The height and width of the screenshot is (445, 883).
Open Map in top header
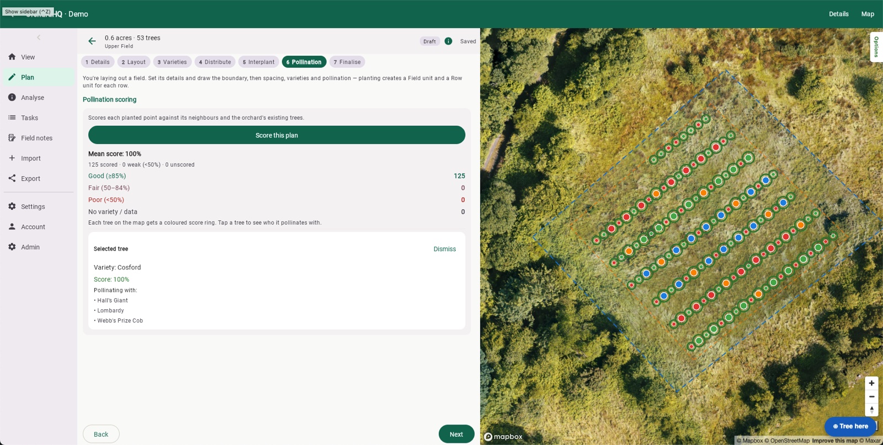coord(868,14)
